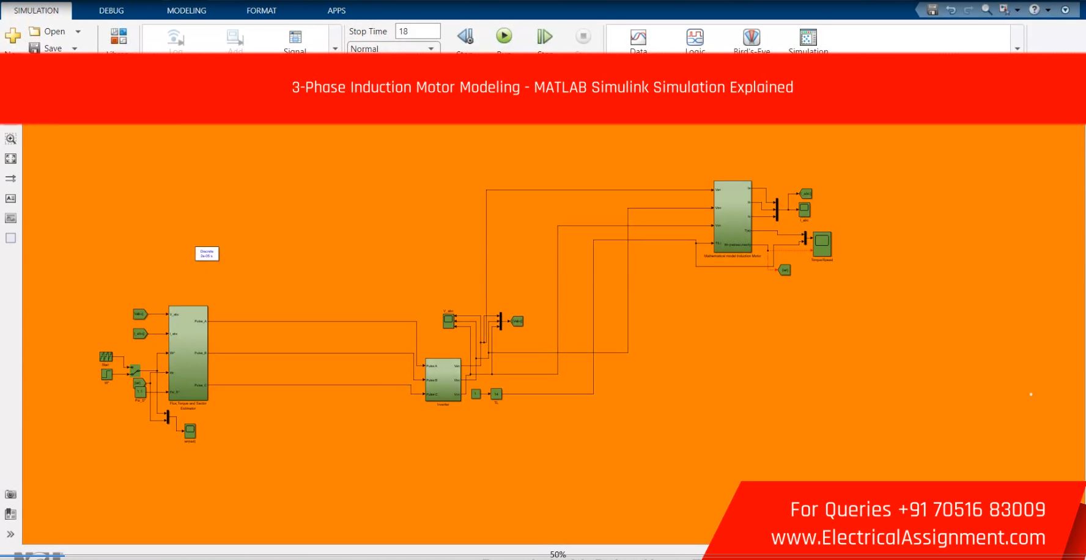
Task: Click the Step Forward button
Action: pyautogui.click(x=544, y=37)
